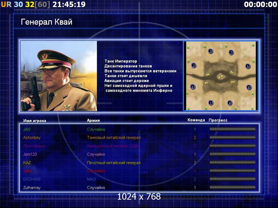Click the 'Имя игрока' column header
Viewport: 278px width, 208px height.
coord(35,121)
